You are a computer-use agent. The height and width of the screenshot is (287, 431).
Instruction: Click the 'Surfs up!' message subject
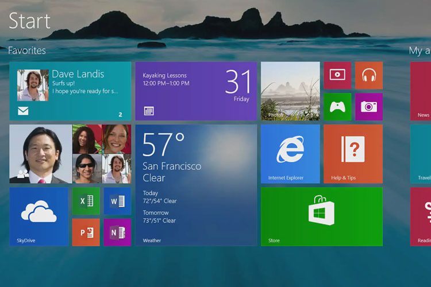click(63, 83)
